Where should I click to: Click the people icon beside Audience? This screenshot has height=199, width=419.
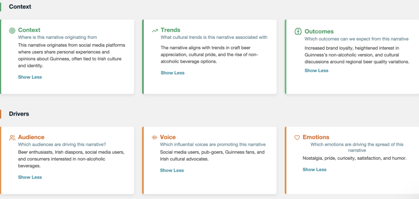tap(12, 137)
